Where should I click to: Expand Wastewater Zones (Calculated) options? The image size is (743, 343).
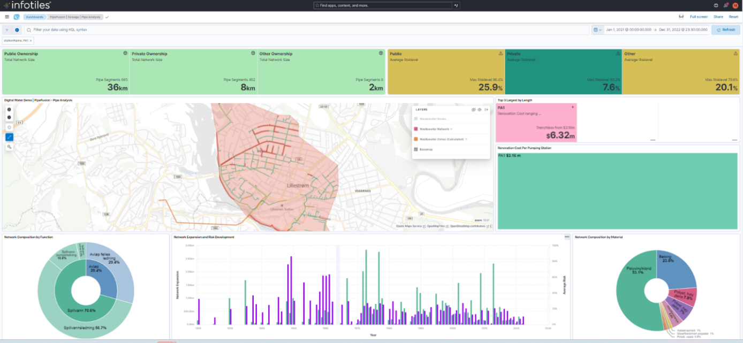click(x=466, y=139)
